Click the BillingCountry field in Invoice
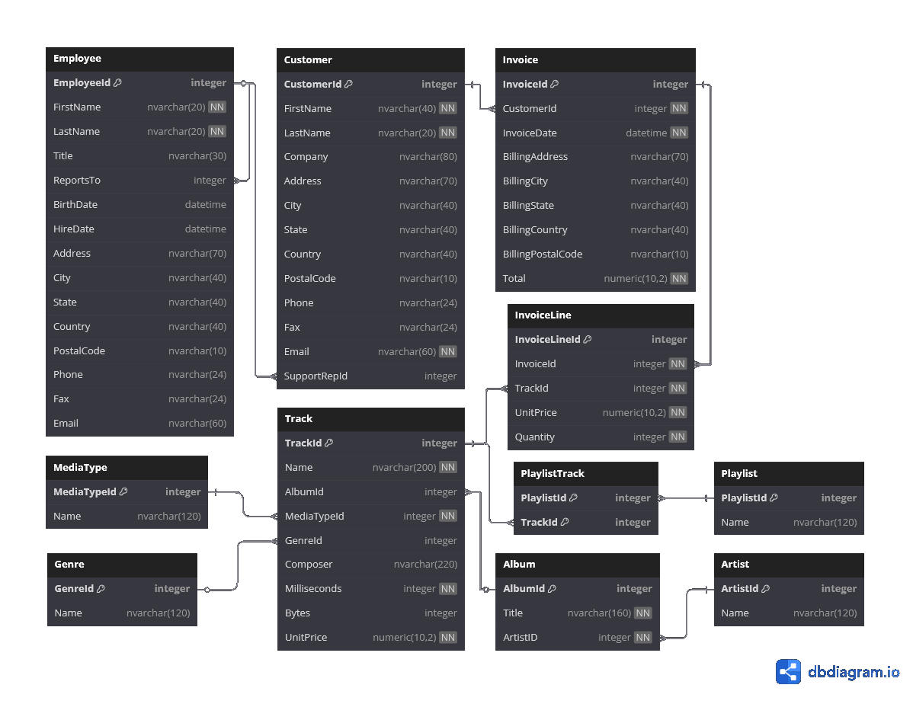Image resolution: width=913 pixels, height=704 pixels. point(595,229)
